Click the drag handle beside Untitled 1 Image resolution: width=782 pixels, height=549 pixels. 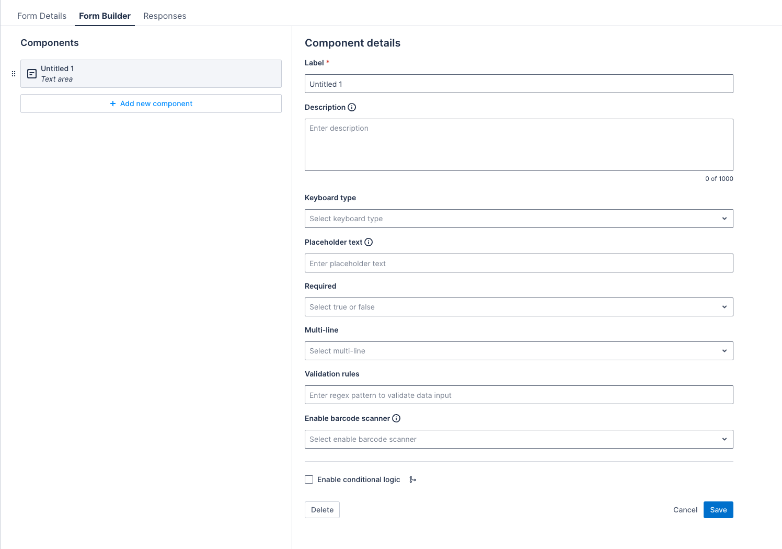(x=14, y=74)
